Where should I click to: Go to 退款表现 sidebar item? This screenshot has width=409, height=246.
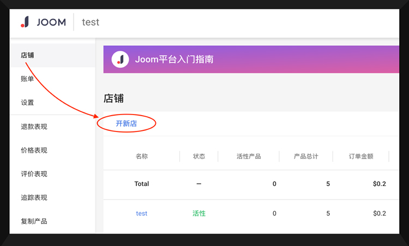pyautogui.click(x=34, y=127)
